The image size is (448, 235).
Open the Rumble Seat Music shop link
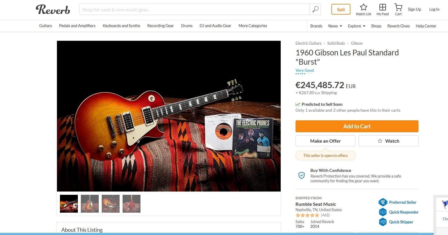[x=316, y=204]
